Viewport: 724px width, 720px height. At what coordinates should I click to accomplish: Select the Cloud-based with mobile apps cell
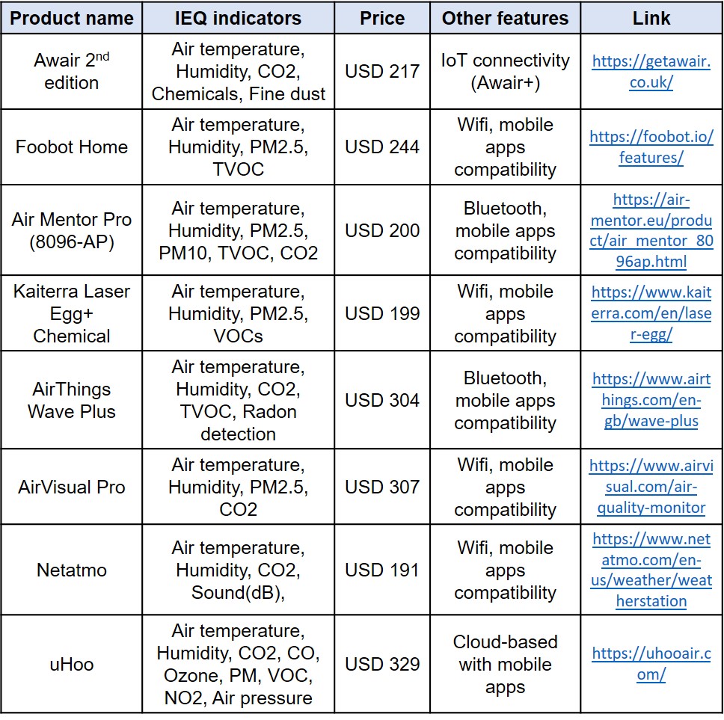point(505,664)
